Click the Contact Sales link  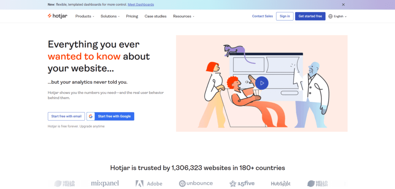(x=262, y=16)
